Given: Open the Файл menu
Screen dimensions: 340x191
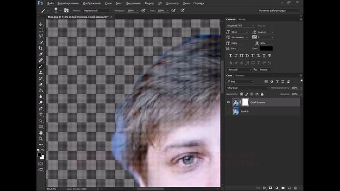Looking at the screenshot, I should coord(50,3).
